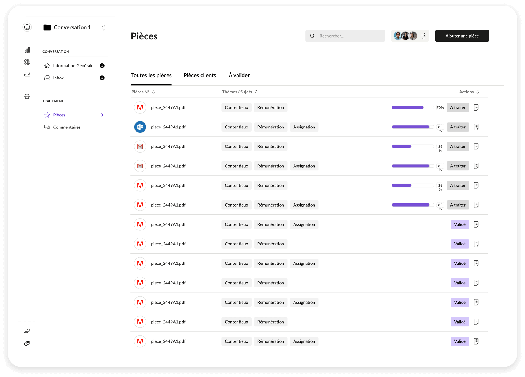525x377 pixels.
Task: Select the scales of justice sidebar icon
Action: 27,97
